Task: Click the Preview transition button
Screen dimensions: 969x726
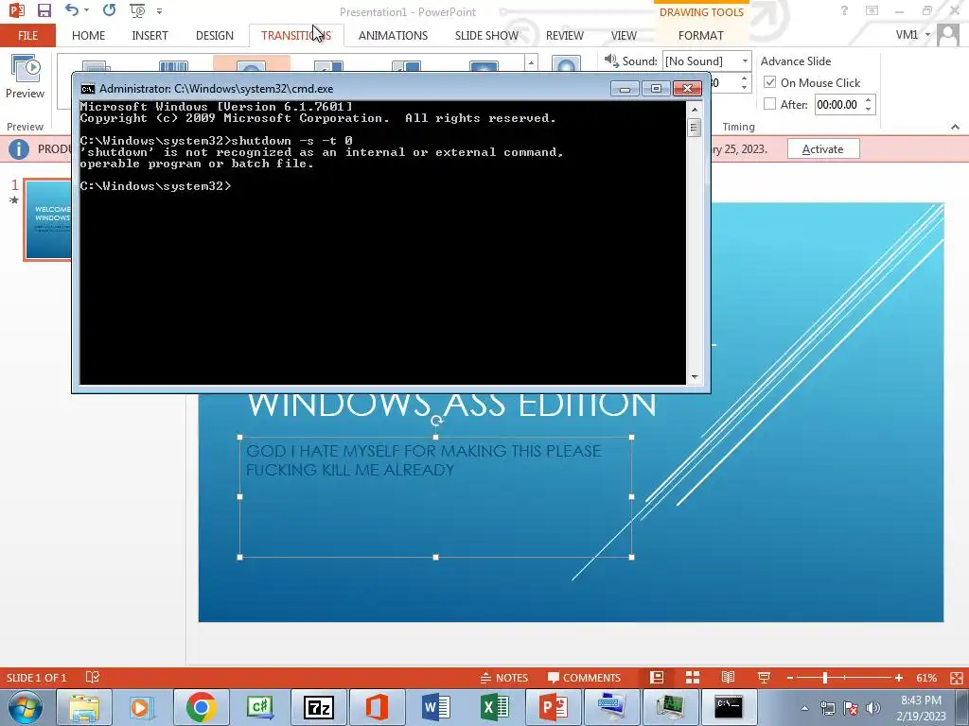Action: click(25, 78)
